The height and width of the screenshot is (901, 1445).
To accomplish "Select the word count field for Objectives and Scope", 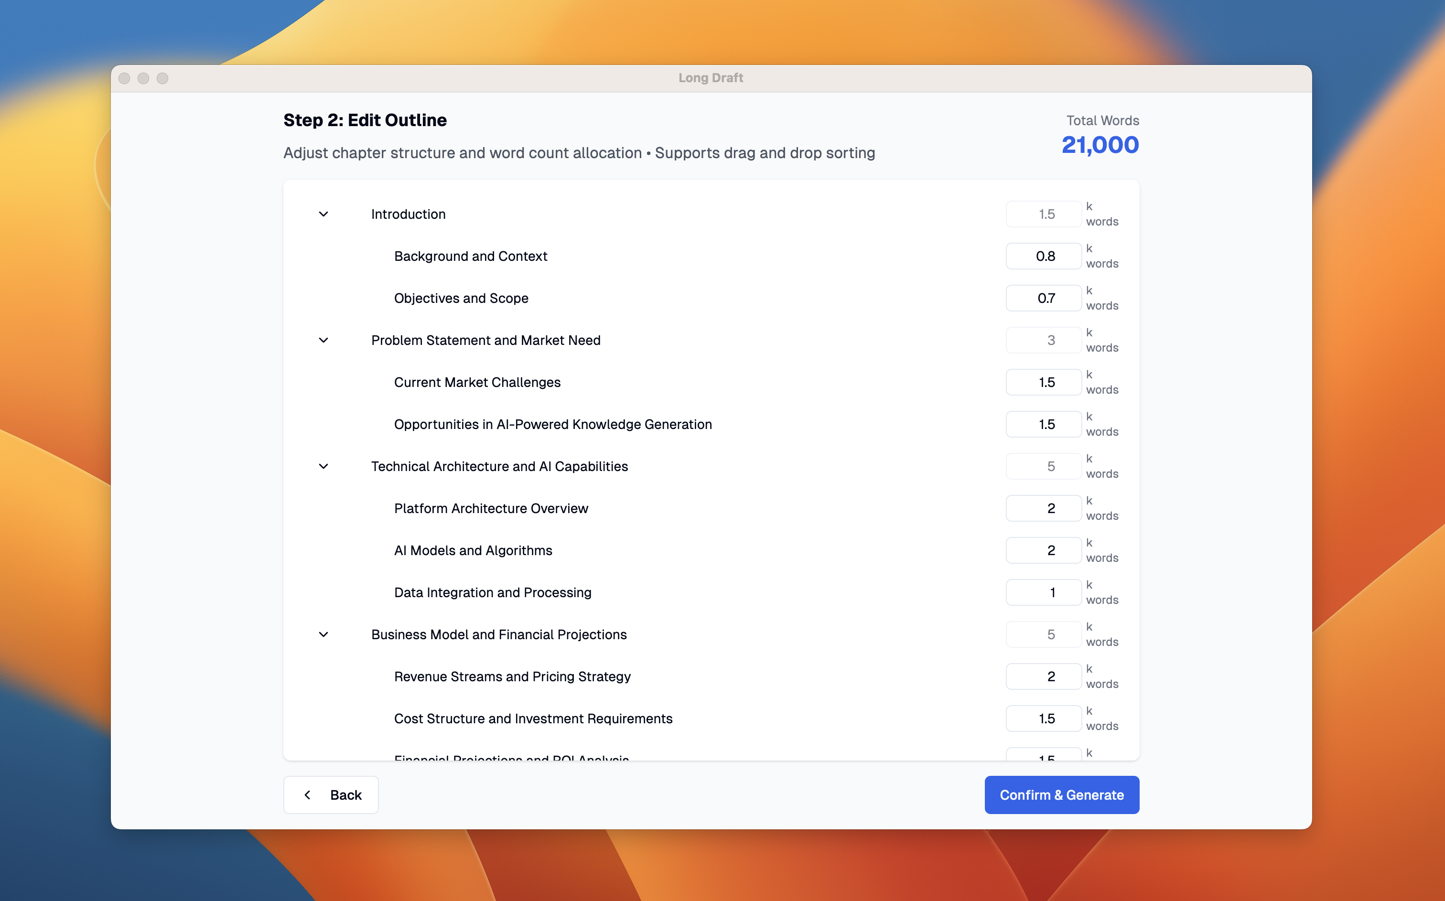I will coord(1044,297).
